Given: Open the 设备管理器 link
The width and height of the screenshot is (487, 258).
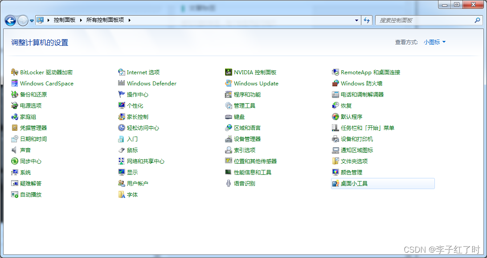Looking at the screenshot, I should (x=247, y=139).
